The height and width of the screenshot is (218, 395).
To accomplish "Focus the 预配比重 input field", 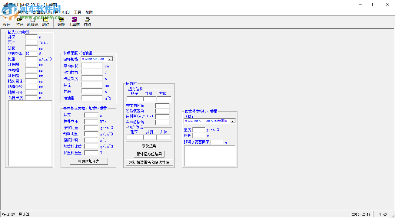I will [91, 134].
